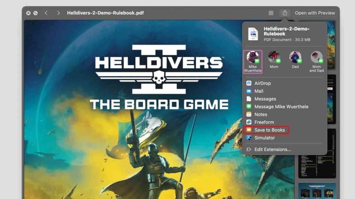Click Save to Books
Viewport: 355px width, 199px height.
coord(269,130)
